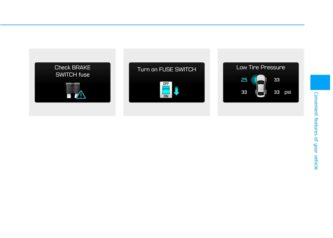Select the rear-right 33 pressure value
The image size is (333, 238).
pos(276,92)
